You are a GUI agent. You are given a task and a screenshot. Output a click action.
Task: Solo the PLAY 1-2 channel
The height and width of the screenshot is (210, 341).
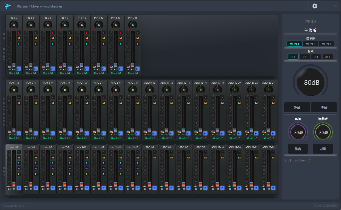click(18, 97)
